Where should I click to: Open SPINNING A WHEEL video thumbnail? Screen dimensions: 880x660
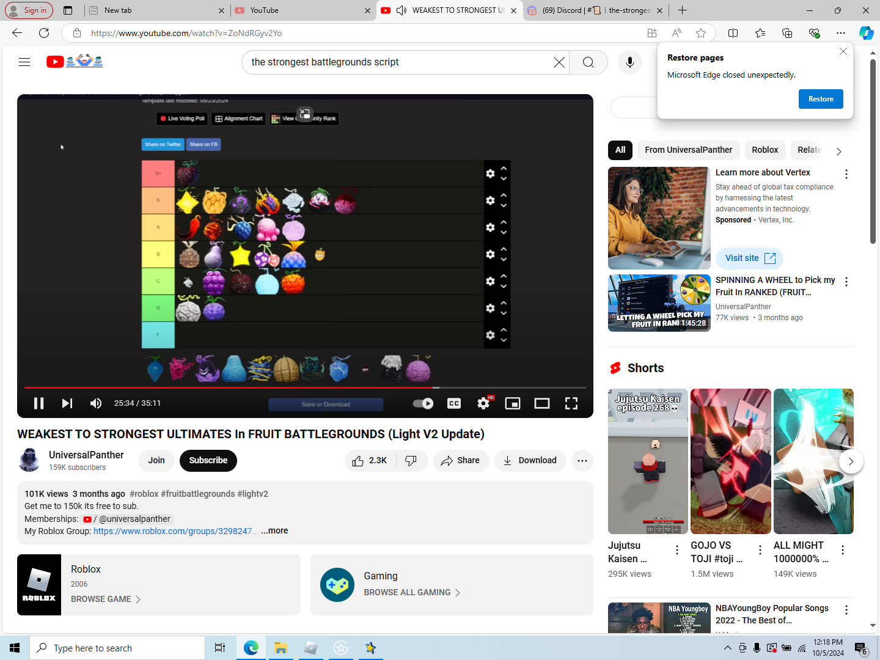[659, 303]
